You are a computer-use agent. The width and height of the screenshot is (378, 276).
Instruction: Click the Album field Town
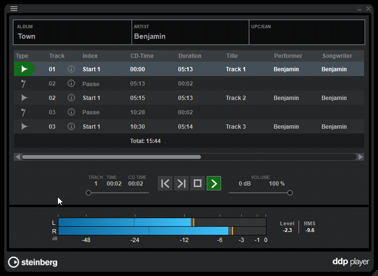(x=72, y=33)
